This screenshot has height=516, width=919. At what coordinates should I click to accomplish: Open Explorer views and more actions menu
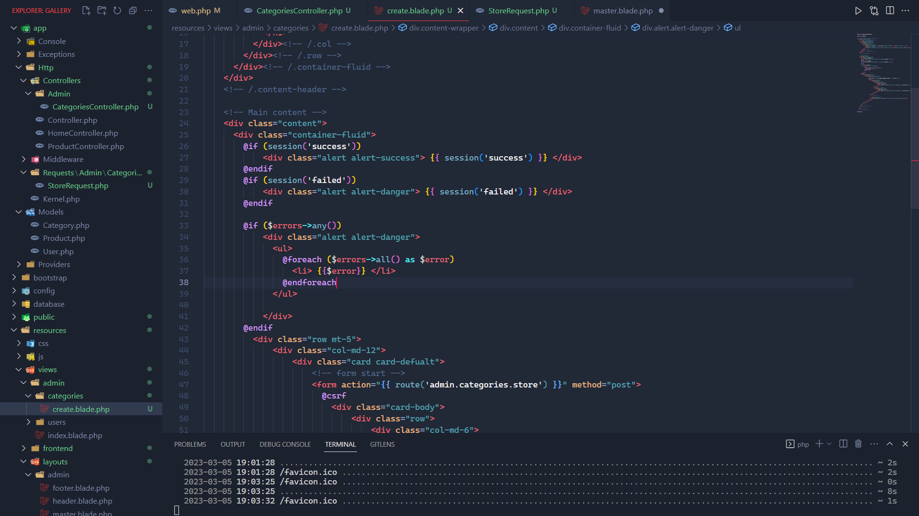(x=149, y=11)
